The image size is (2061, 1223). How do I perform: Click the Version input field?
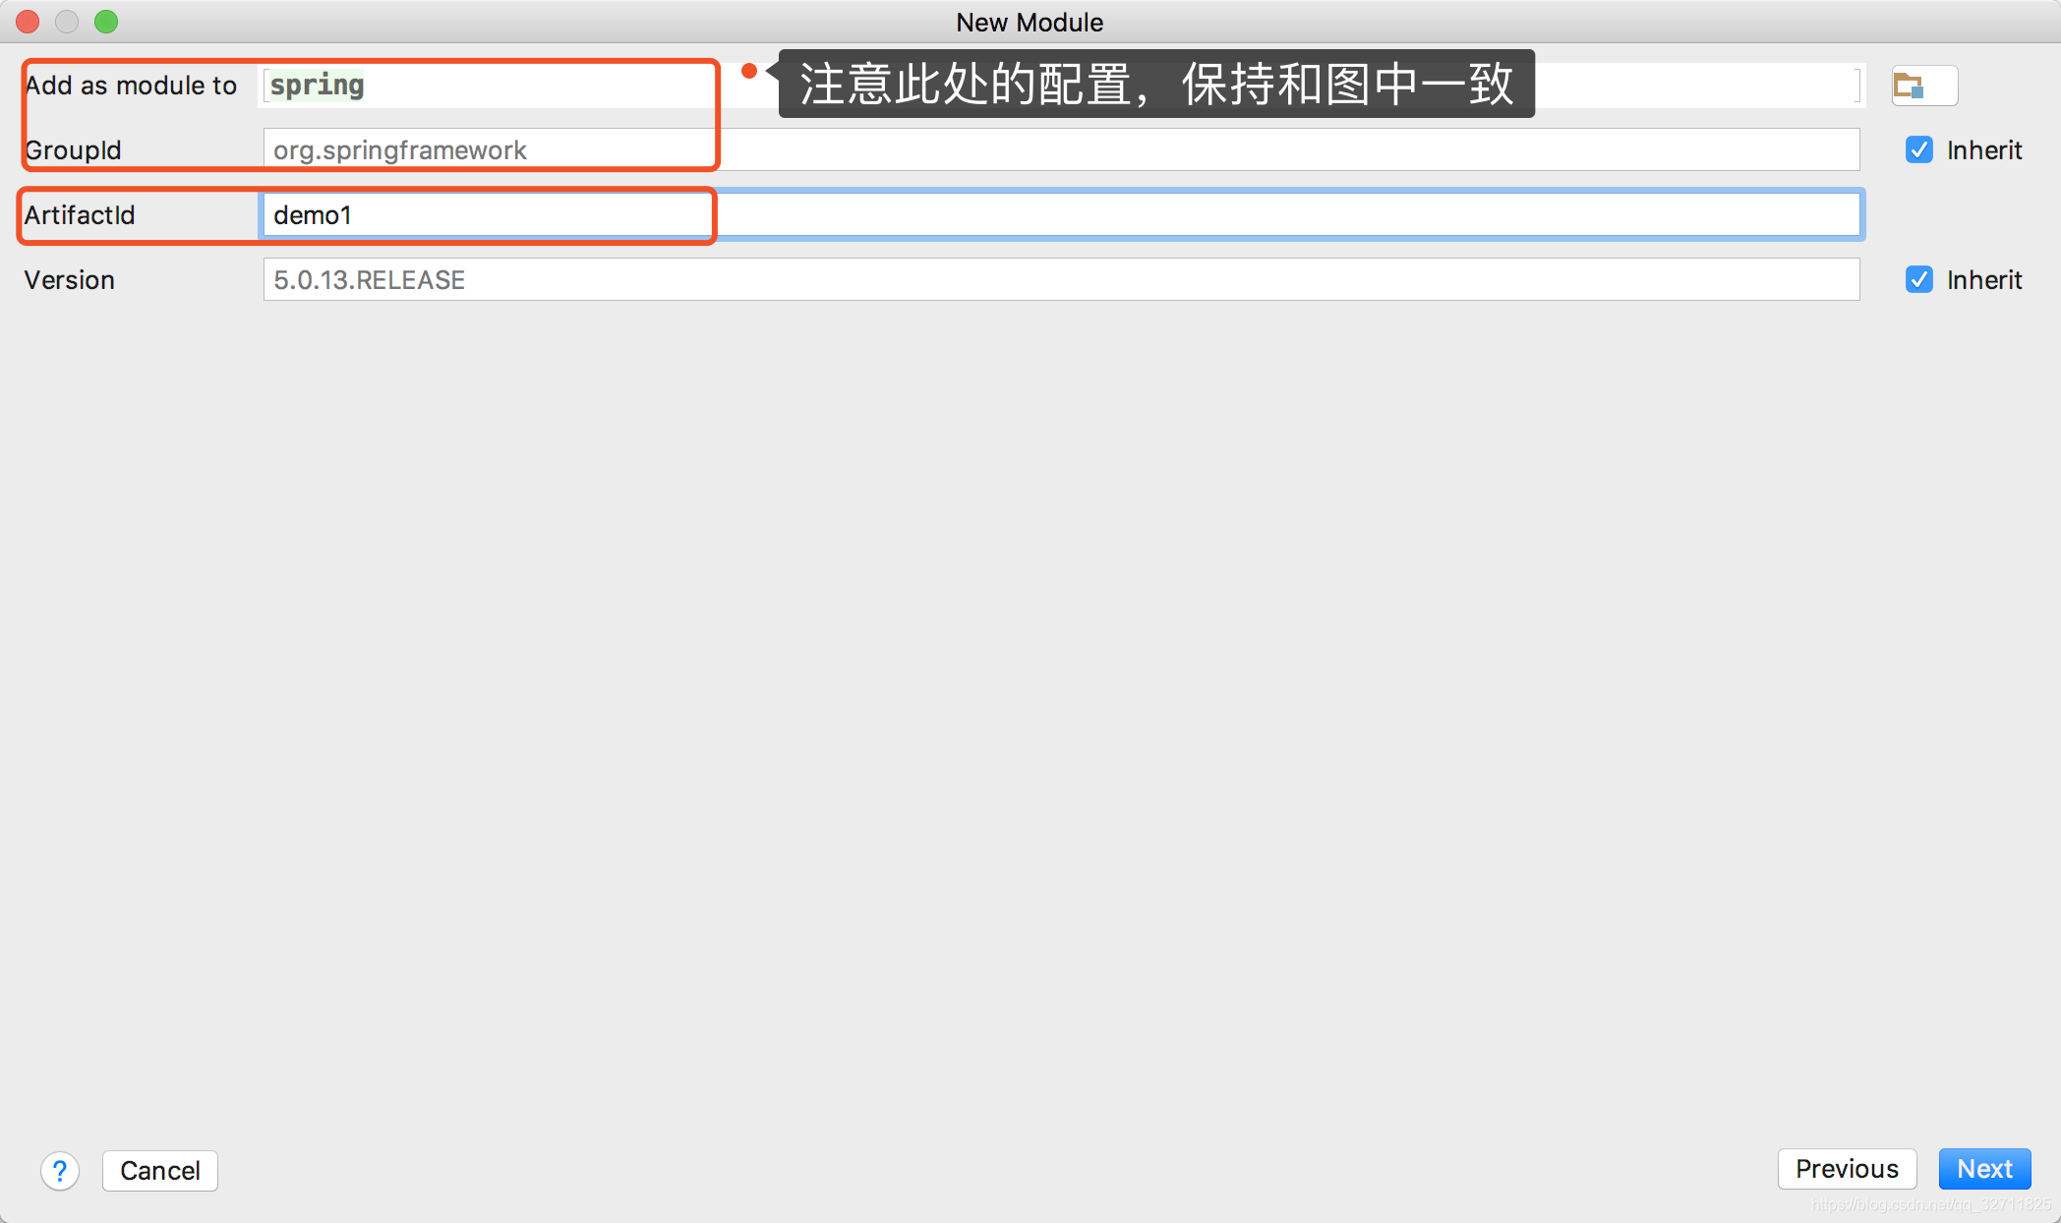click(x=1060, y=279)
